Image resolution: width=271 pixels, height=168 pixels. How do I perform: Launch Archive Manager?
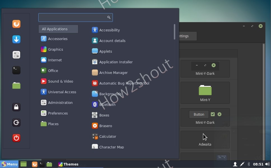[110, 73]
